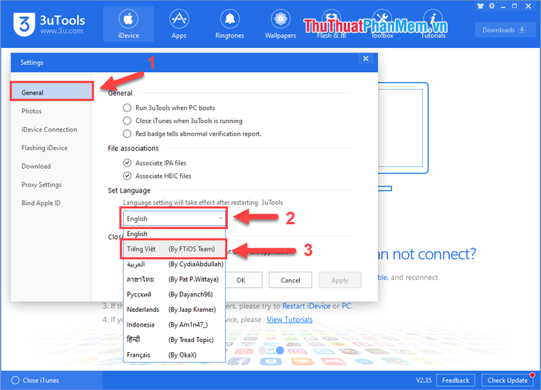
Task: Click the V2.35 version text
Action: (424, 381)
